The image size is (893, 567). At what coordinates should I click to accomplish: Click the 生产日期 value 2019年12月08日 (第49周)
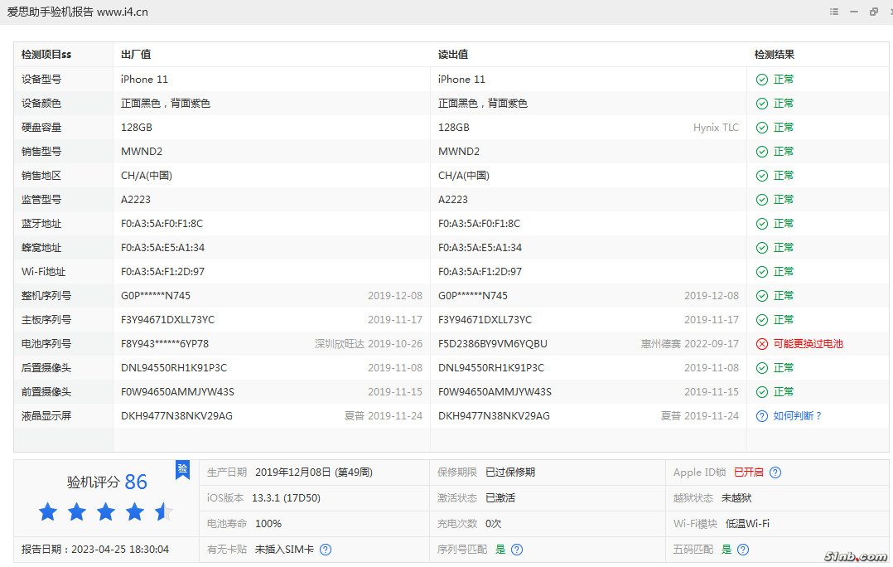point(314,472)
